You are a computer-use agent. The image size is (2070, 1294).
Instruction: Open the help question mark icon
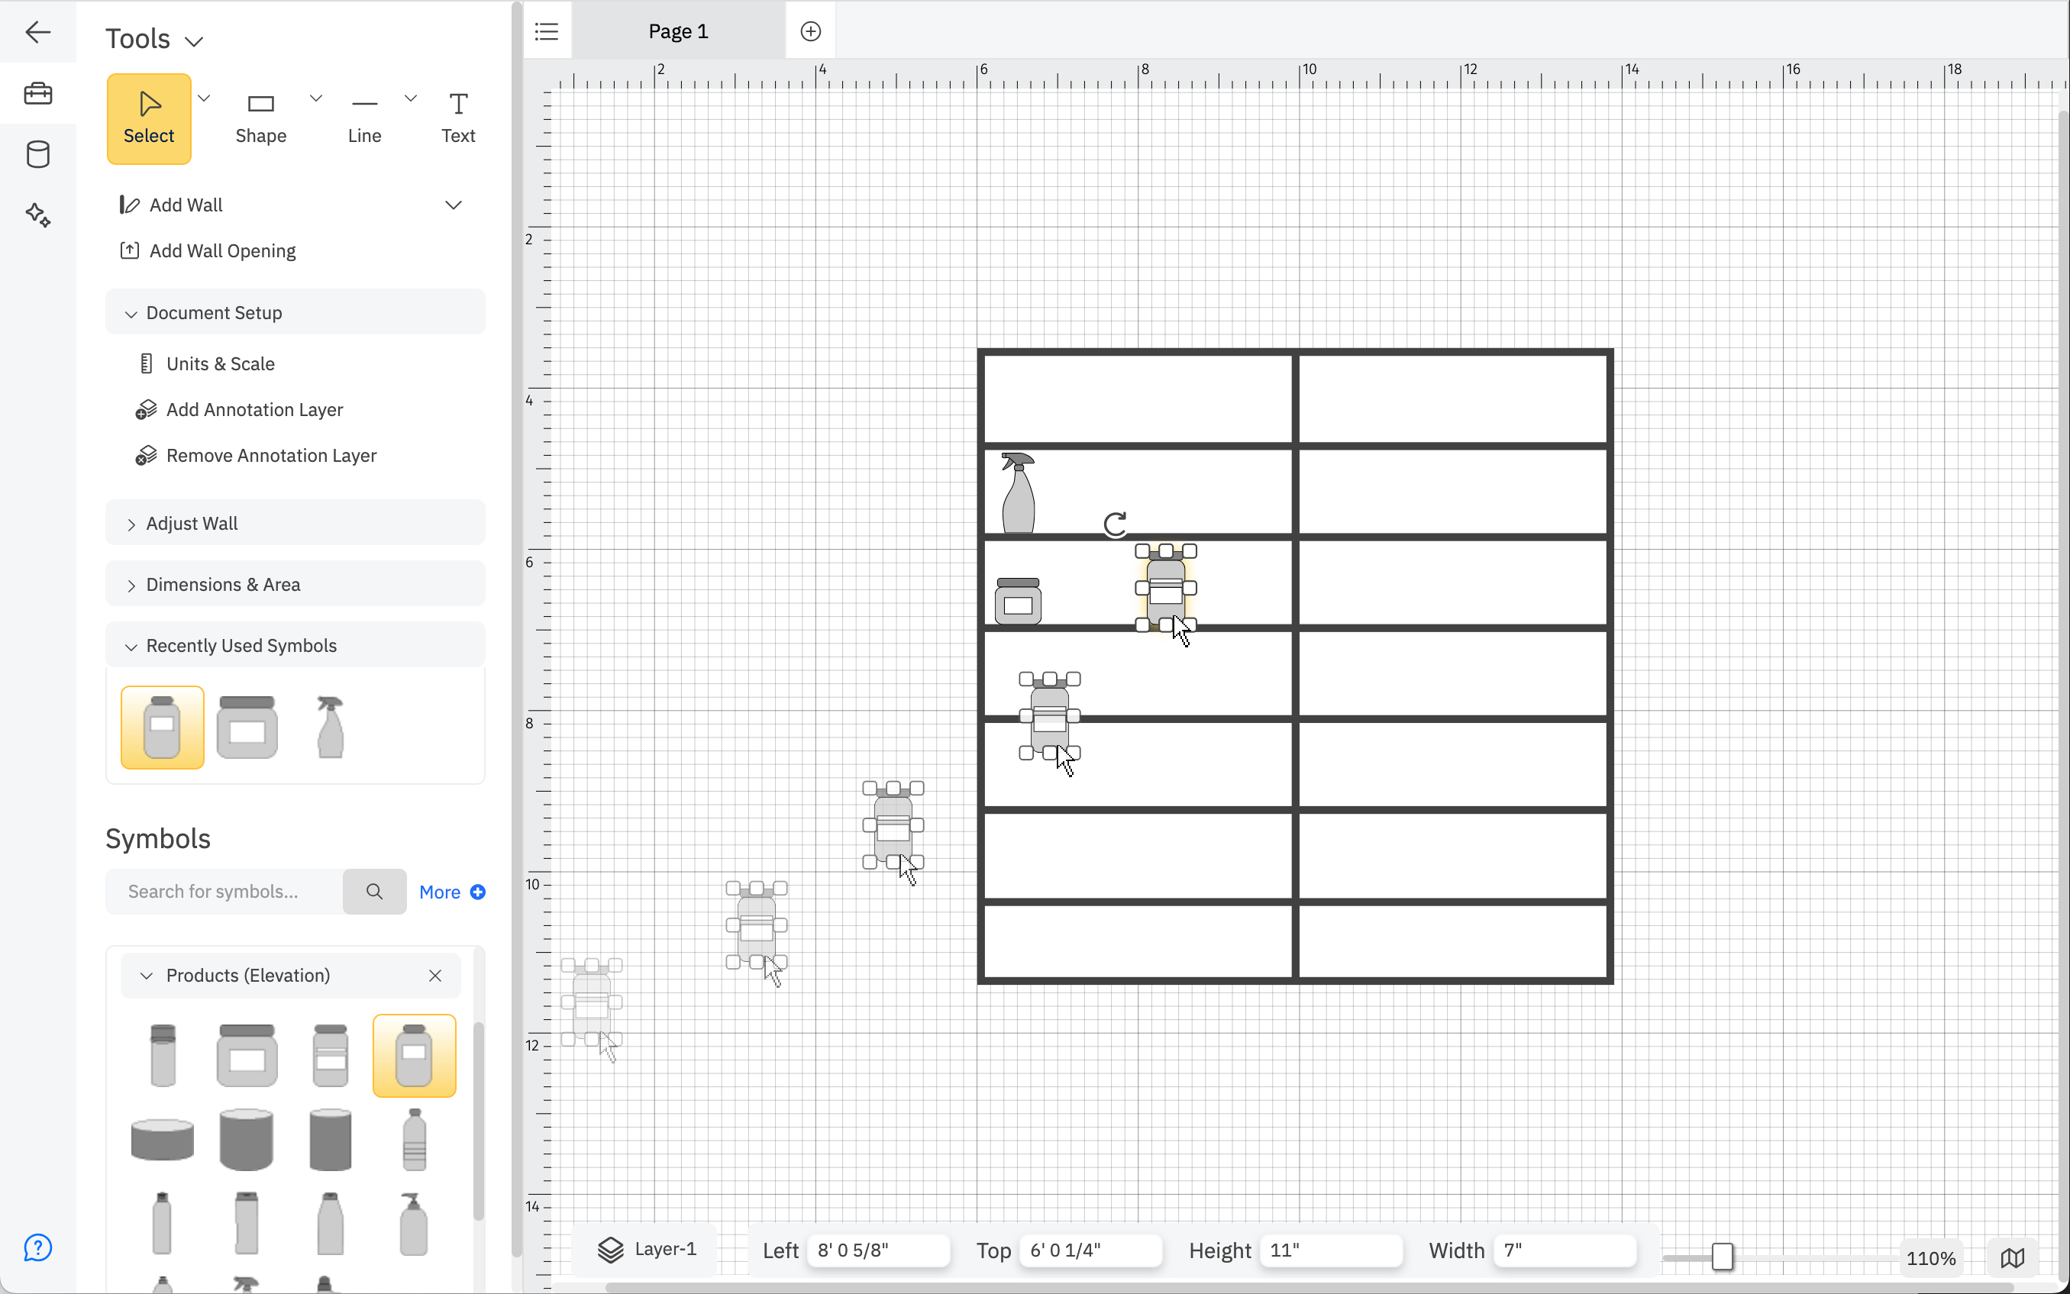point(37,1247)
